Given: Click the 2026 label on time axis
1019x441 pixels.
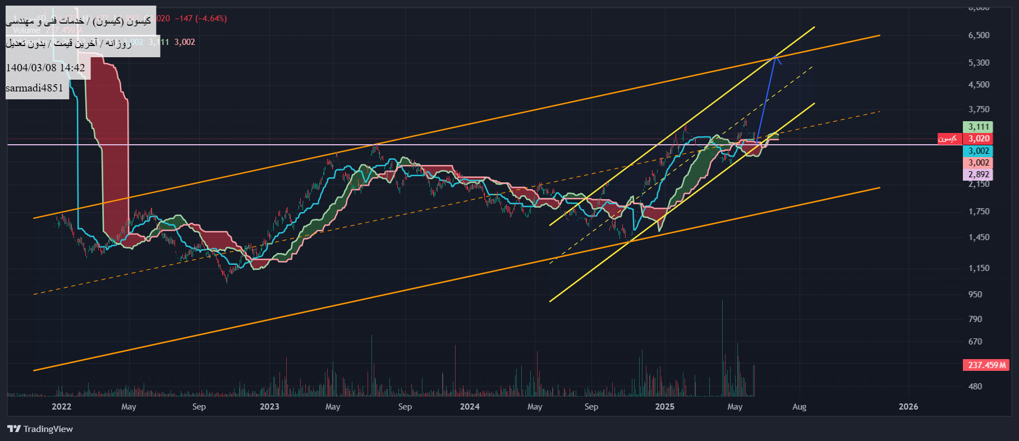Looking at the screenshot, I should (x=908, y=407).
